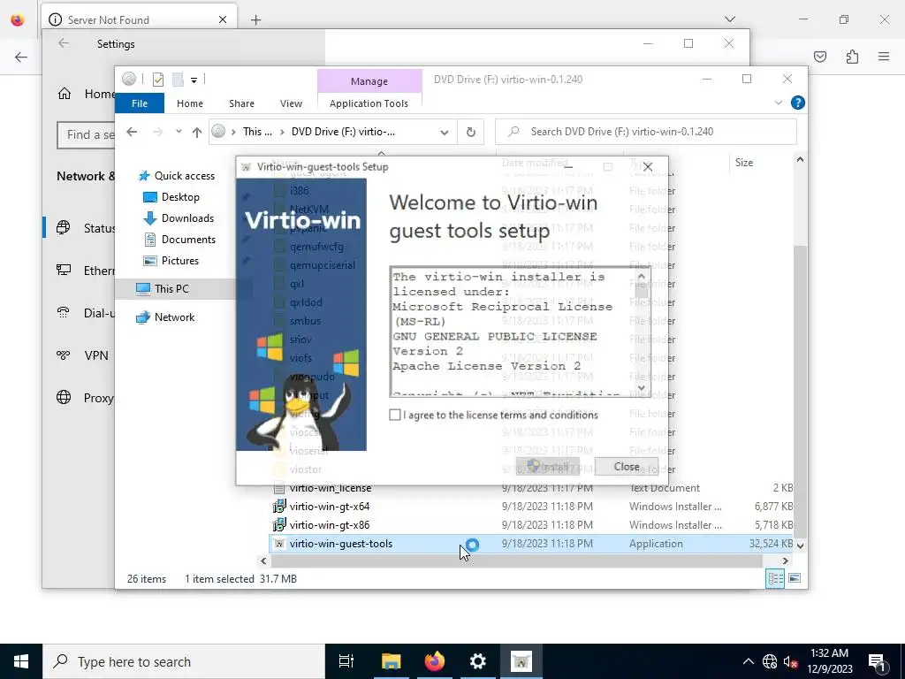Open a new Firefox tab
Viewport: 905px width, 679px height.
(255, 20)
